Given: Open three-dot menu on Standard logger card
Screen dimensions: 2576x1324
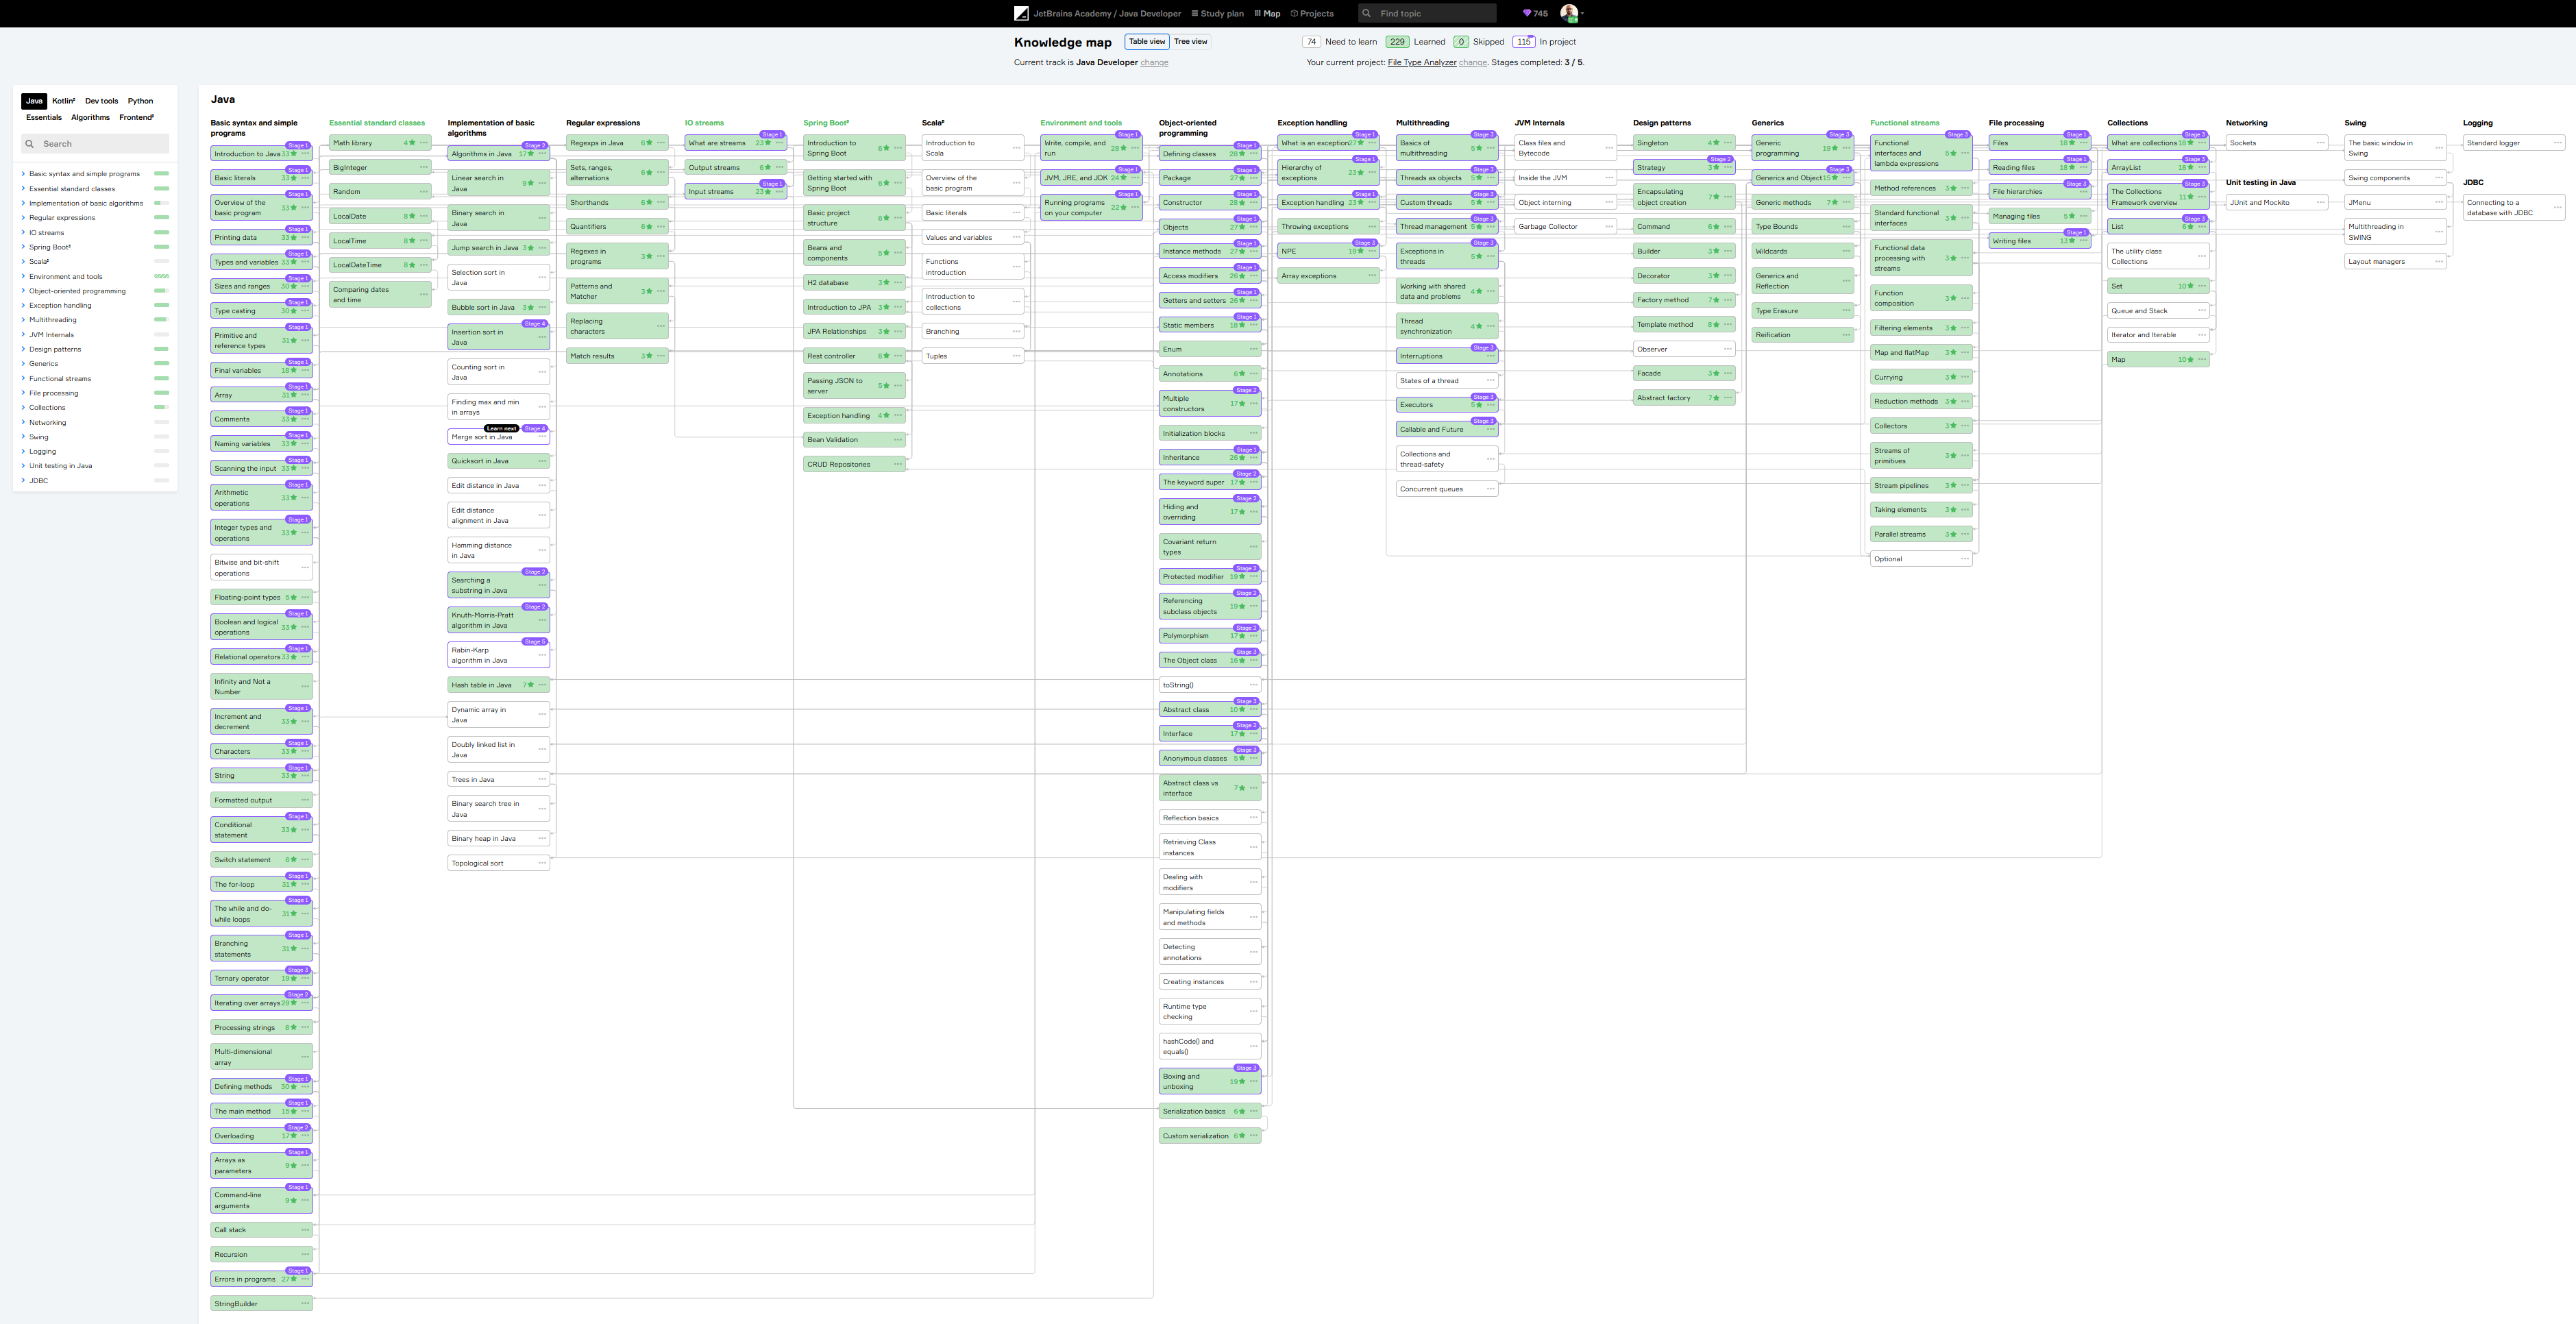Looking at the screenshot, I should pyautogui.click(x=2558, y=143).
